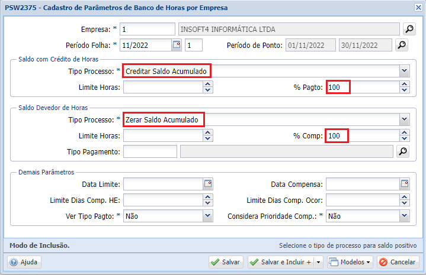Click the Saldo Devedor Limite Horas input
Screen dimensions: 426x275
pos(164,135)
